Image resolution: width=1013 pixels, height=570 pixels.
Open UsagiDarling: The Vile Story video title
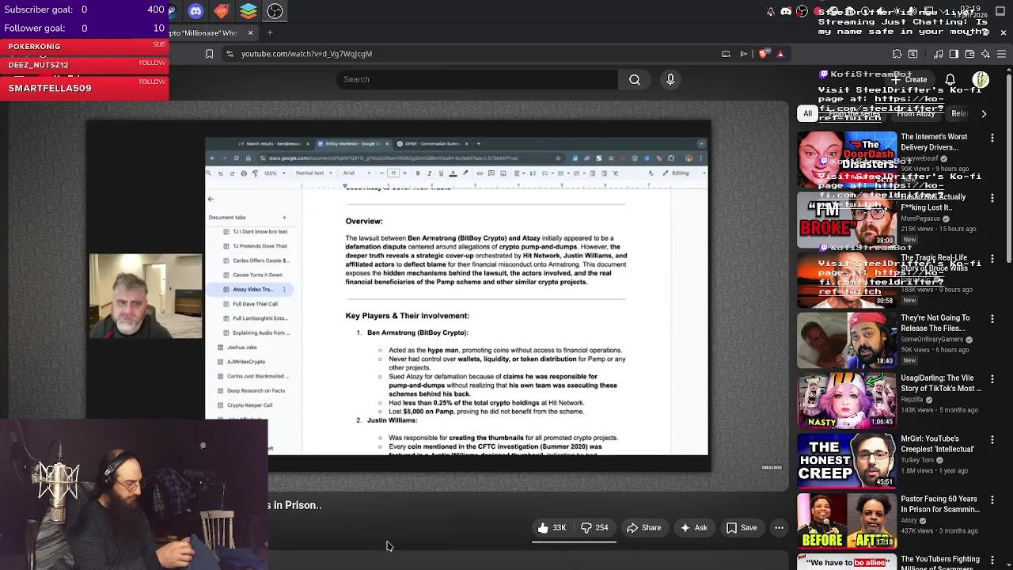(940, 383)
